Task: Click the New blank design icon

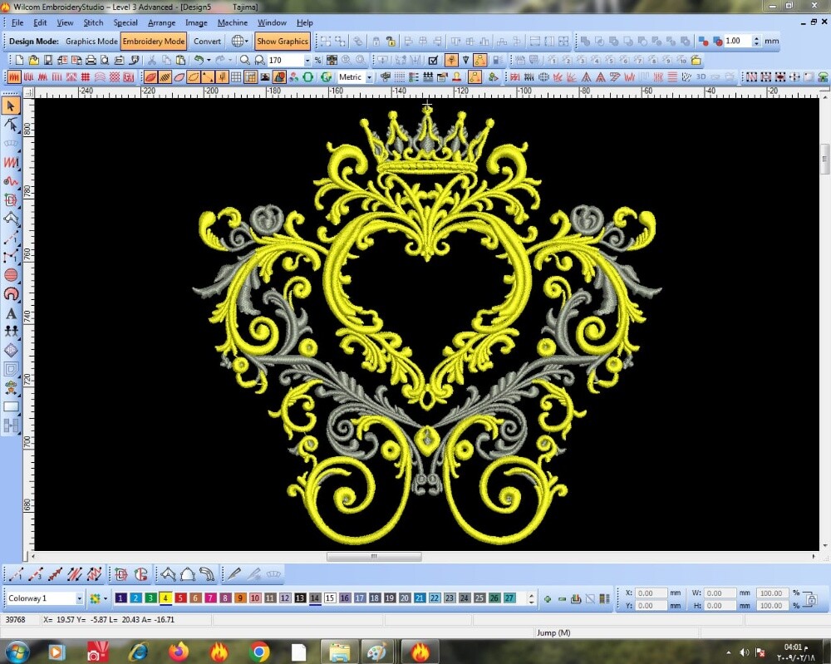Action: click(20, 61)
